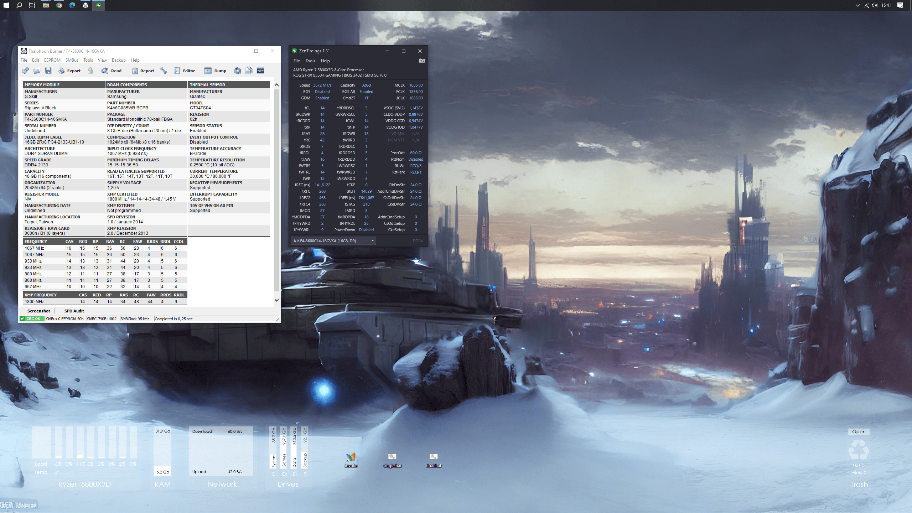Click the magnifier database icon after Dump
This screenshot has height=513, width=912.
tap(238, 71)
